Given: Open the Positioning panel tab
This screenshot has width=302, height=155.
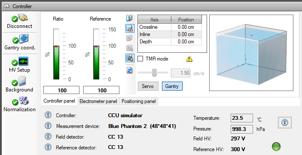Looking at the screenshot, I should (x=139, y=101).
